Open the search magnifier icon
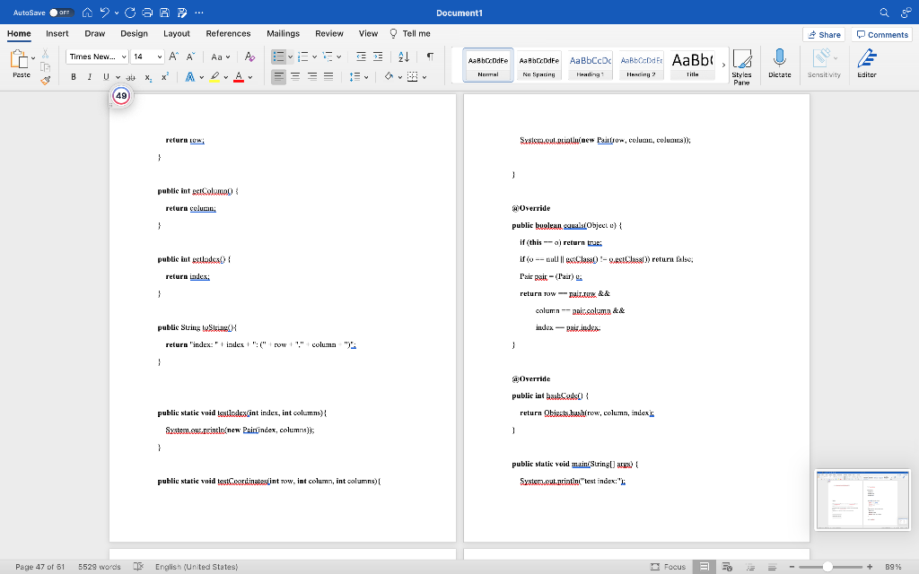The image size is (919, 574). coord(884,13)
